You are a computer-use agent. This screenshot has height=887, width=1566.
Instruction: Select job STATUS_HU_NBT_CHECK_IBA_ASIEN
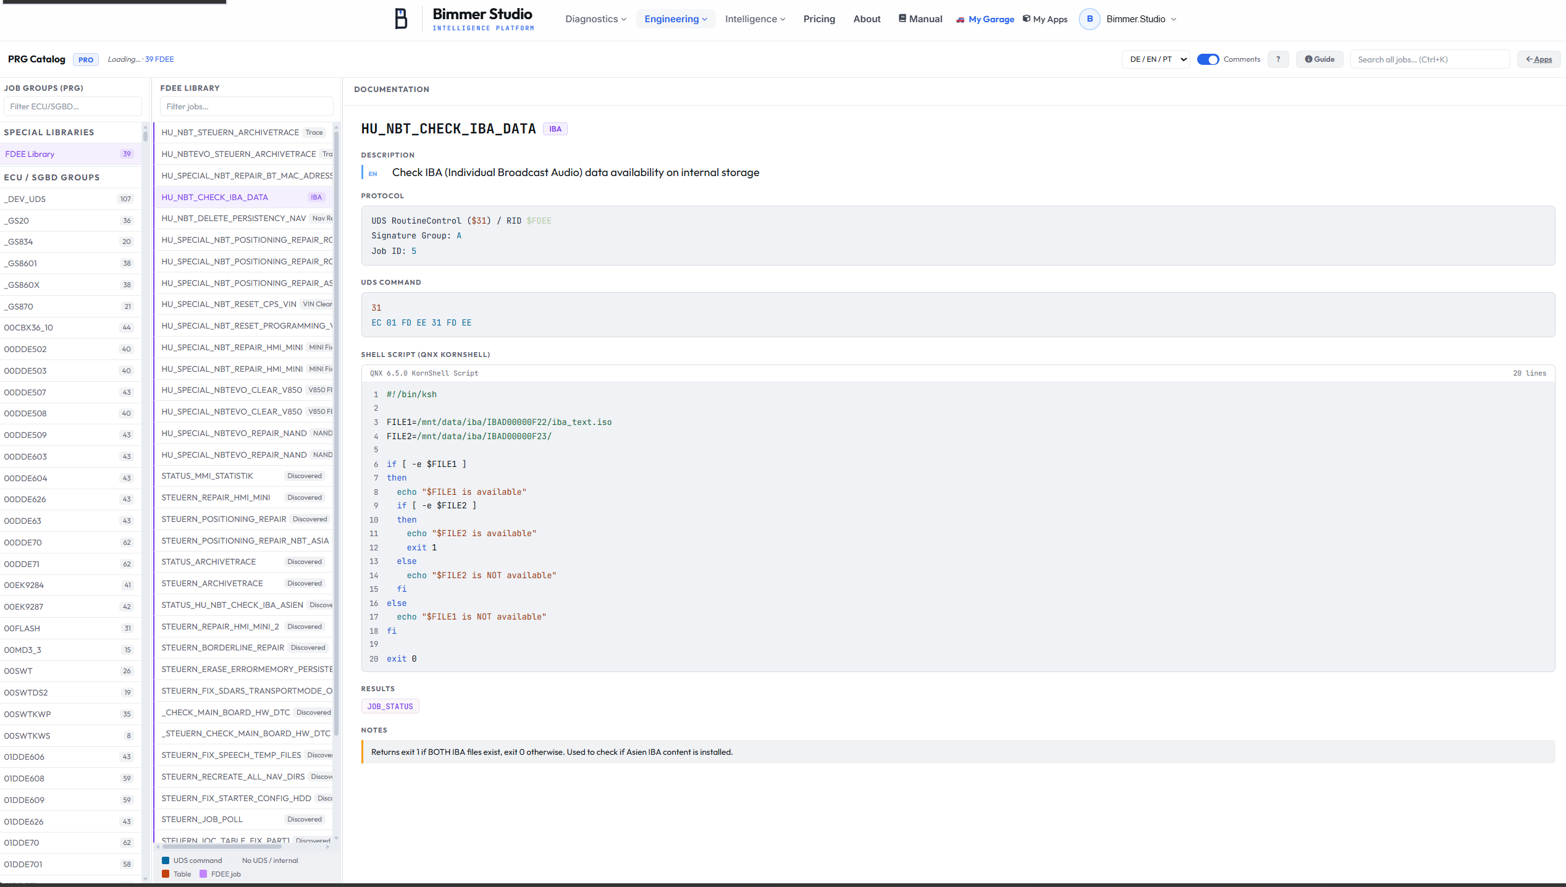244,605
